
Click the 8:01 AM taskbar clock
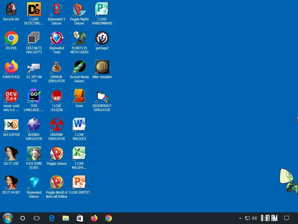[x=269, y=218]
